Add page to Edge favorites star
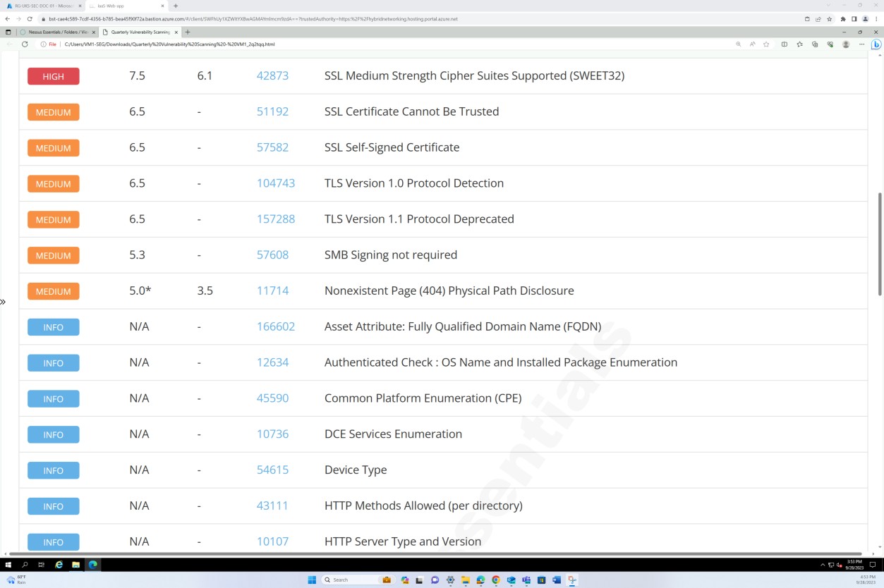 pos(766,44)
